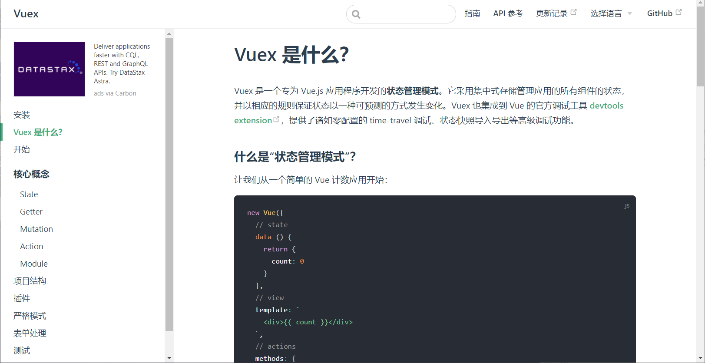This screenshot has width=705, height=363.
Task: Click the new Vue({ code line
Action: tap(265, 213)
